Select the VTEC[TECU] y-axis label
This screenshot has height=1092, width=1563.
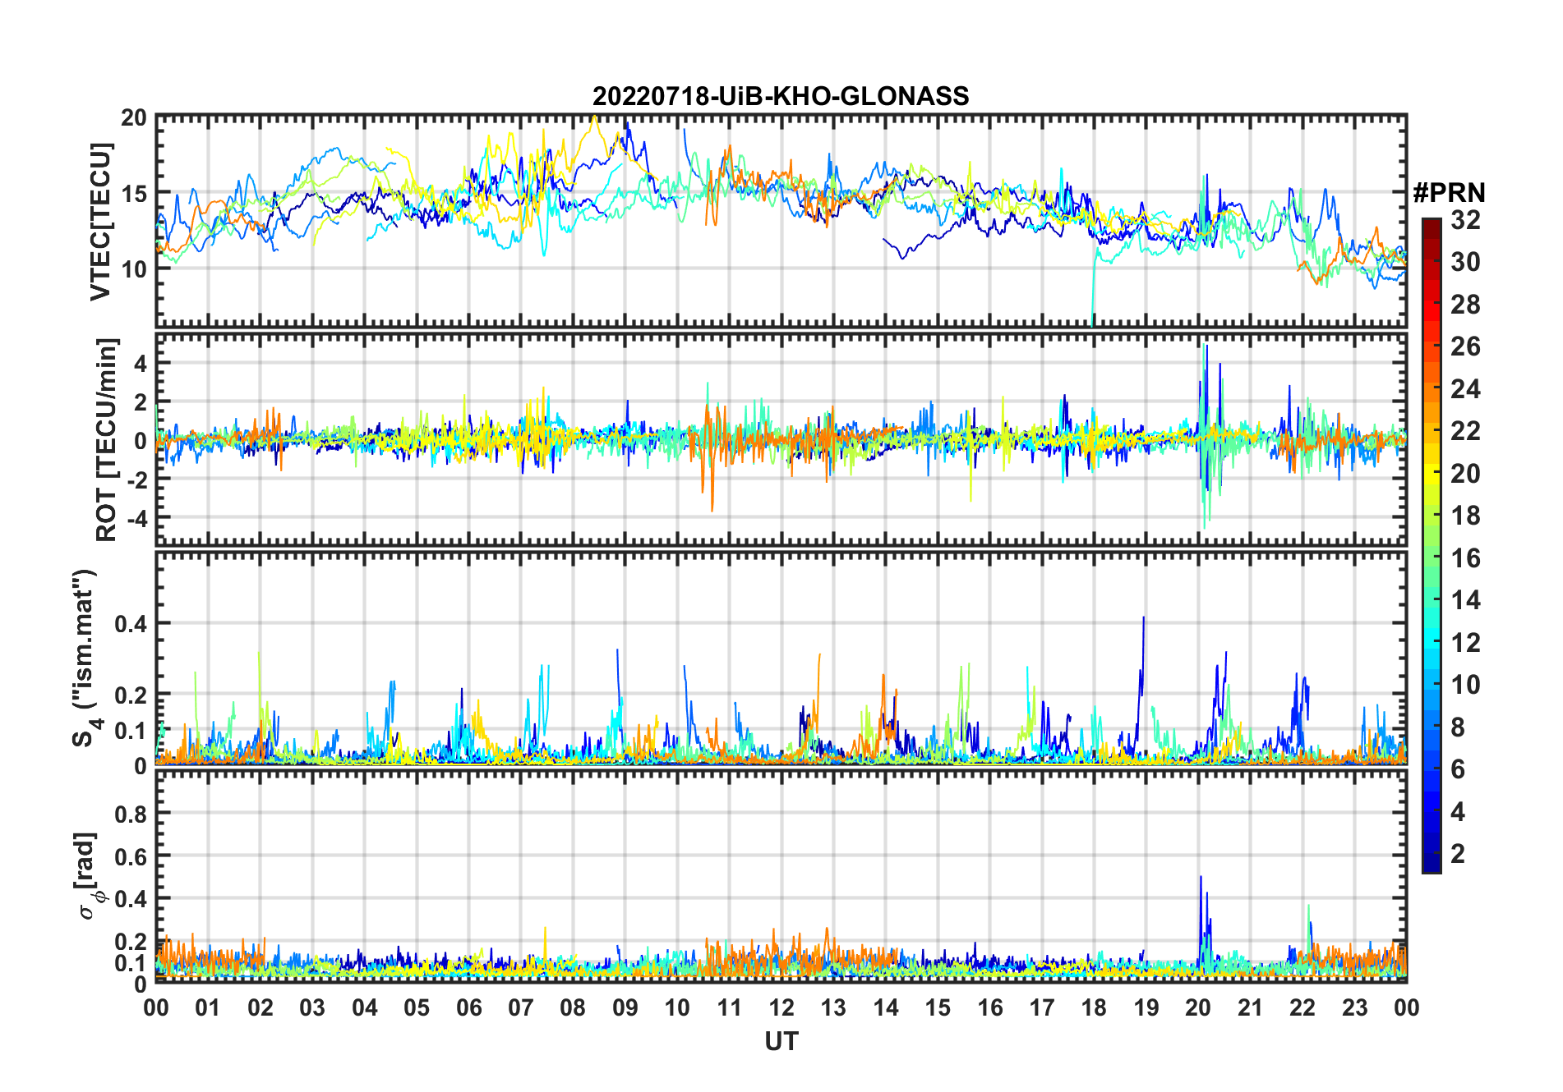point(100,222)
